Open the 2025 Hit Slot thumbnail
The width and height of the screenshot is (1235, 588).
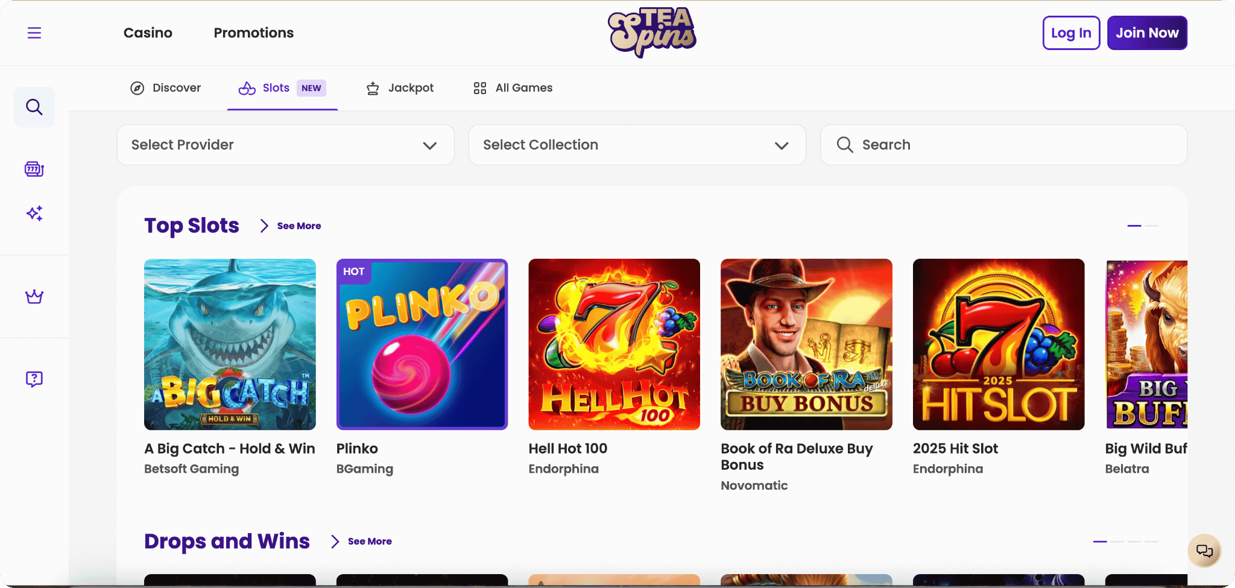(999, 344)
